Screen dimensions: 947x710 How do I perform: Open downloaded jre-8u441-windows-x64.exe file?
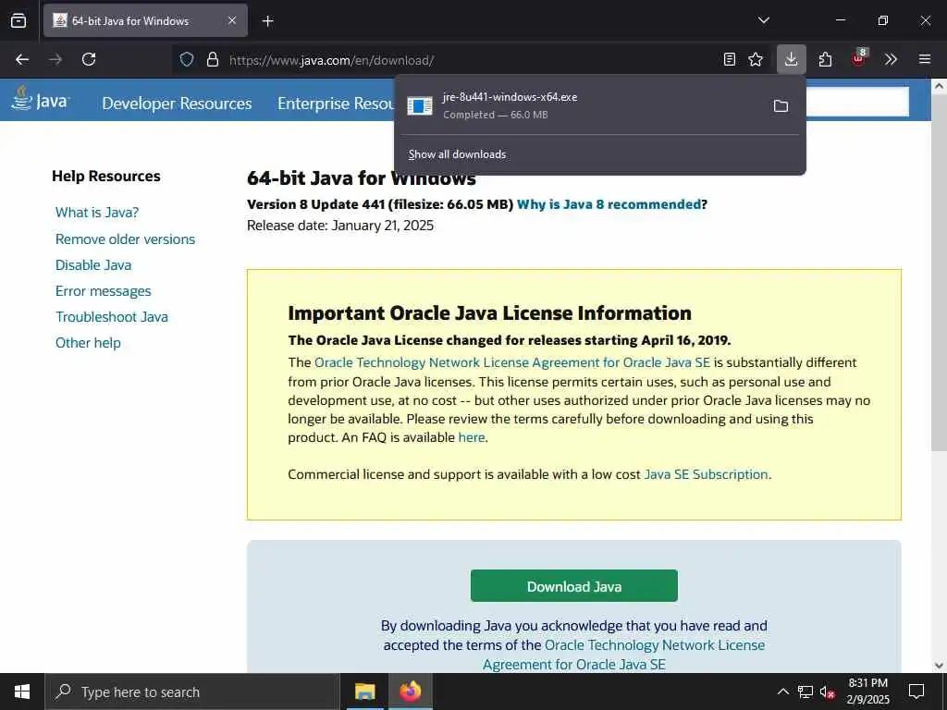tap(583, 105)
